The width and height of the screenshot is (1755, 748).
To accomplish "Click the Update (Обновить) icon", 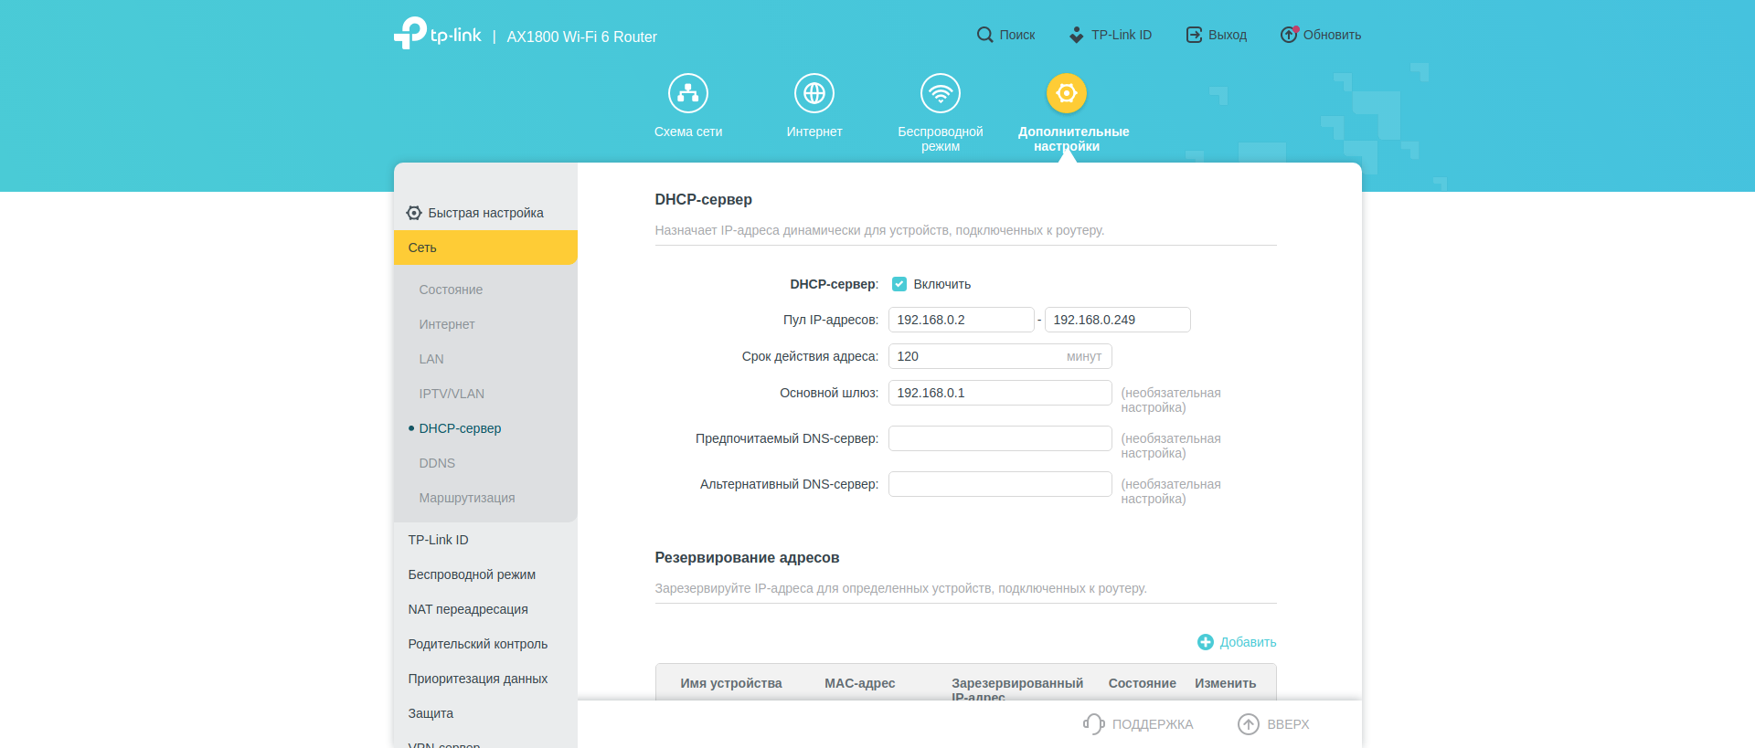I will [x=1288, y=35].
